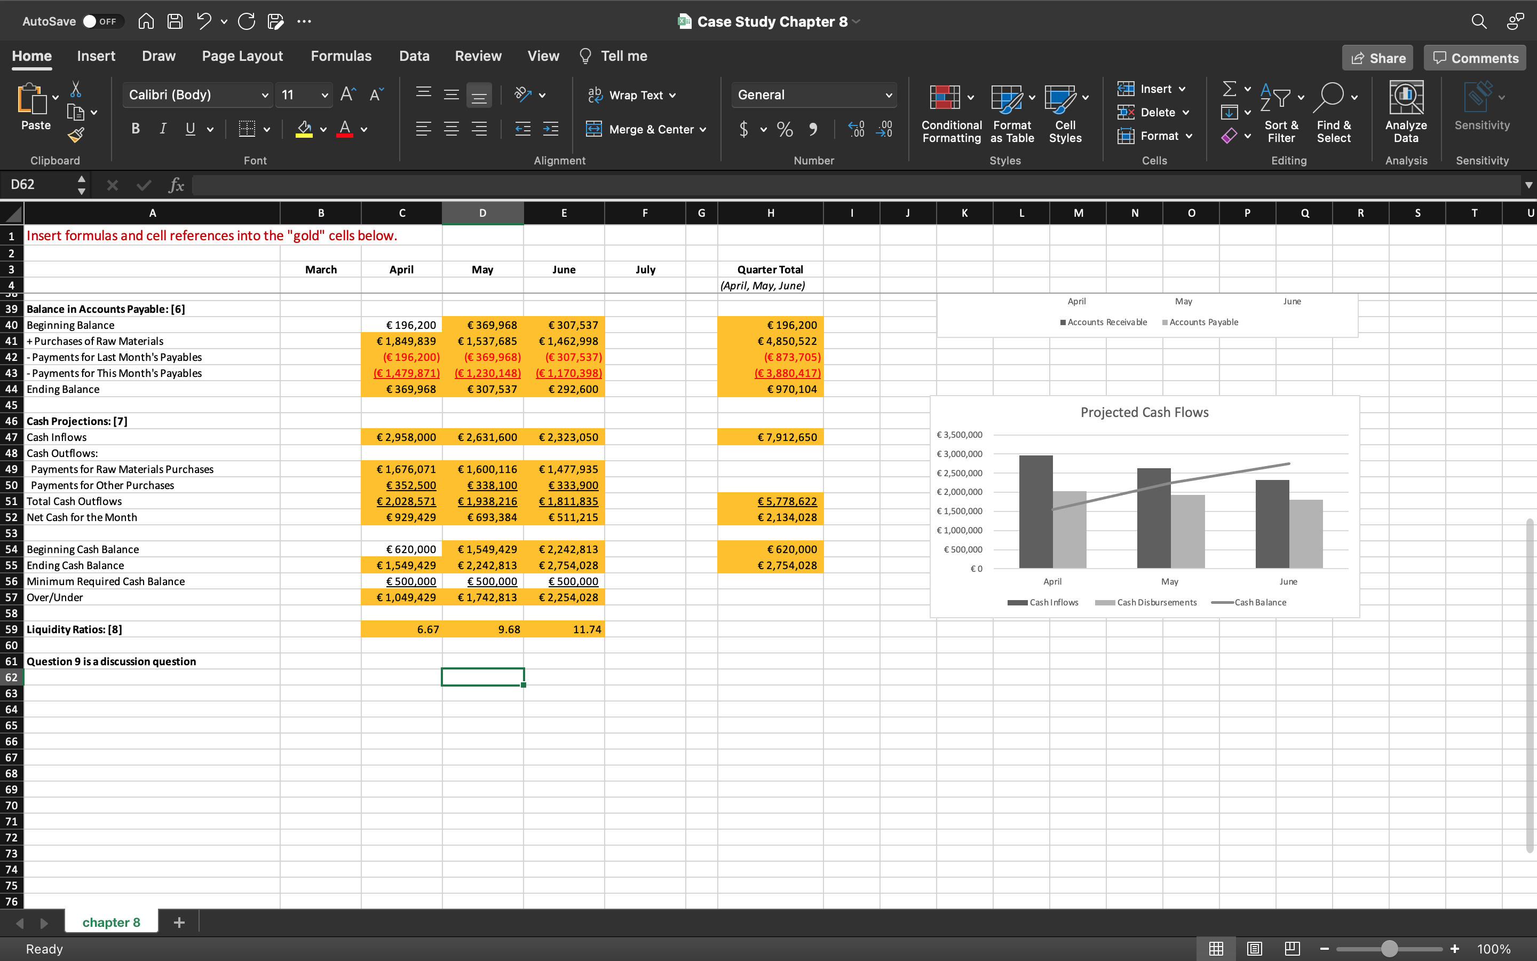Open the Data ribbon tab
1537x961 pixels.
(x=414, y=56)
